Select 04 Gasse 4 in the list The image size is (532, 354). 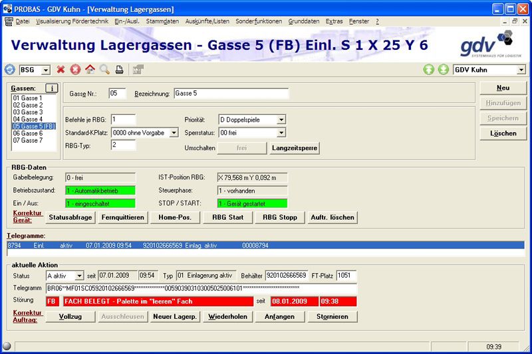click(34, 120)
